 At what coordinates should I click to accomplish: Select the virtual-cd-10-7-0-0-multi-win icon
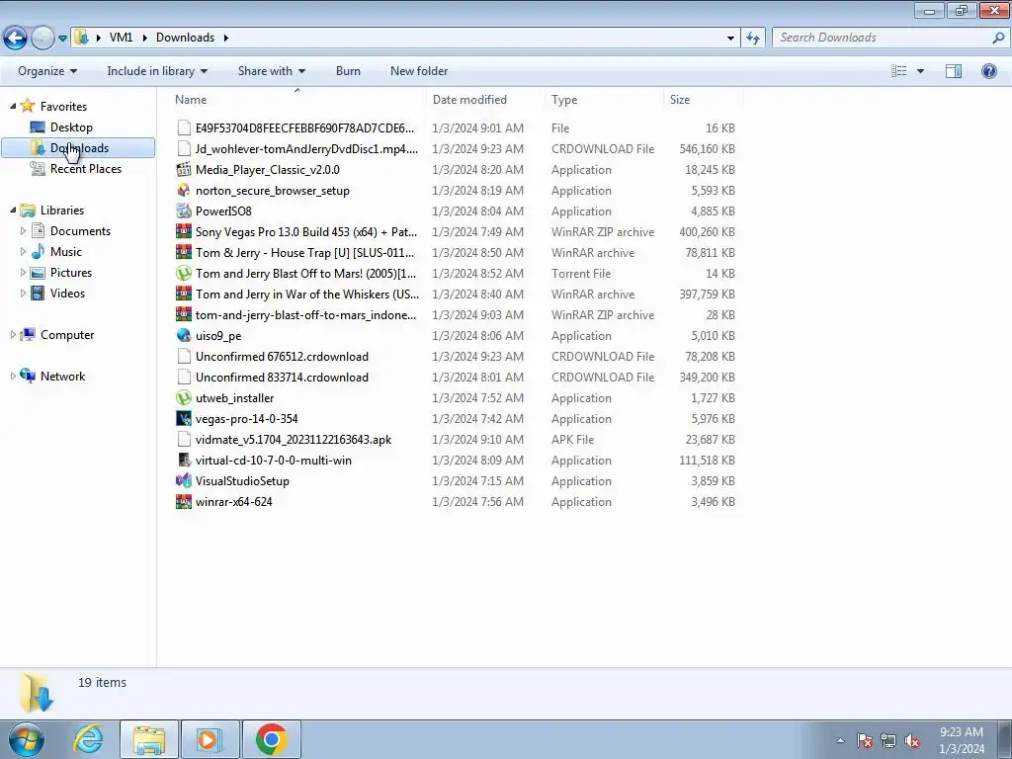coord(183,461)
